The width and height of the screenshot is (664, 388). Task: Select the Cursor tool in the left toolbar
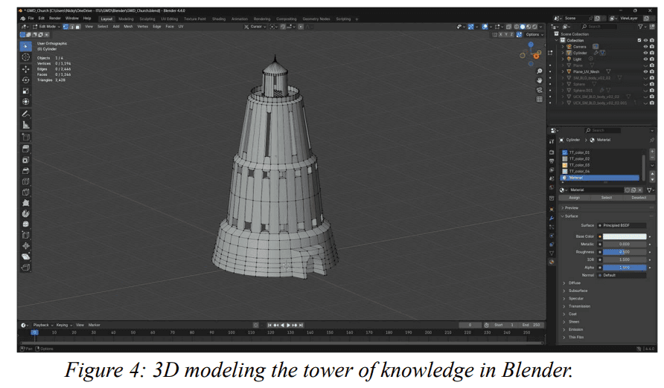tap(26, 57)
